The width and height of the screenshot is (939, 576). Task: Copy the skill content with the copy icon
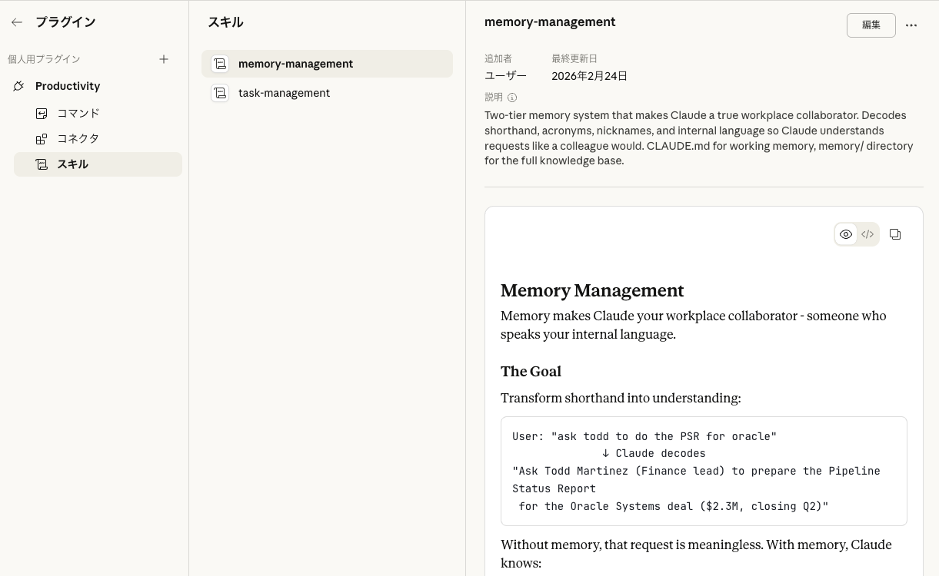click(x=895, y=234)
